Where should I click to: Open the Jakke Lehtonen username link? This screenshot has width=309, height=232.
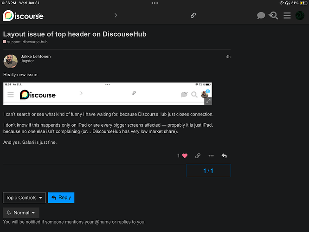coord(36,56)
